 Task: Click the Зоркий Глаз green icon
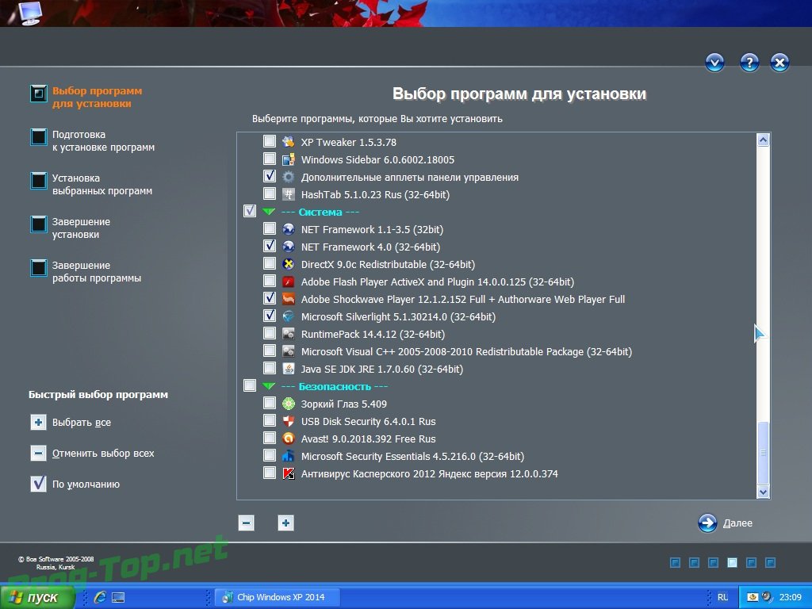point(289,404)
